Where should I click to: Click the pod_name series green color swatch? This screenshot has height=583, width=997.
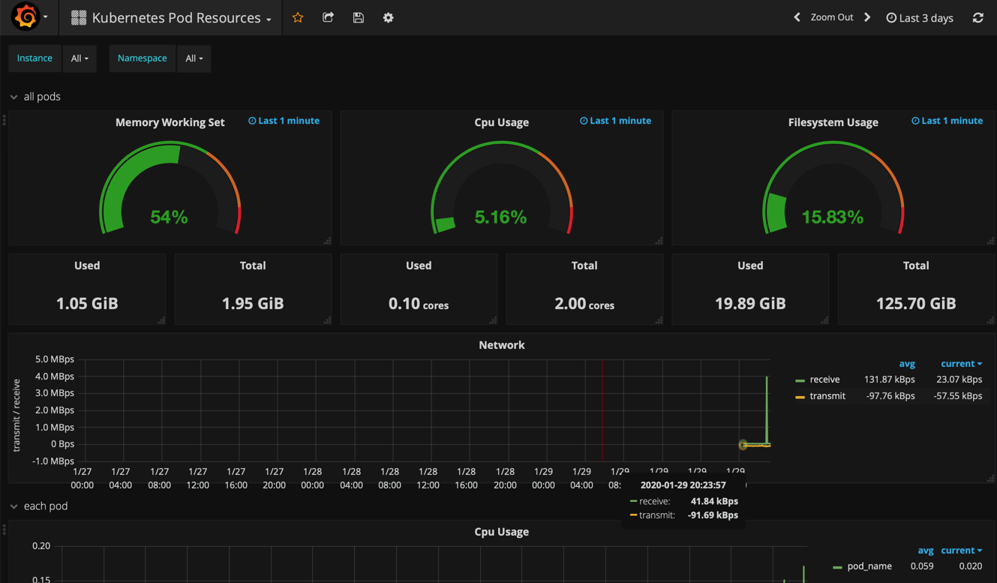[838, 567]
